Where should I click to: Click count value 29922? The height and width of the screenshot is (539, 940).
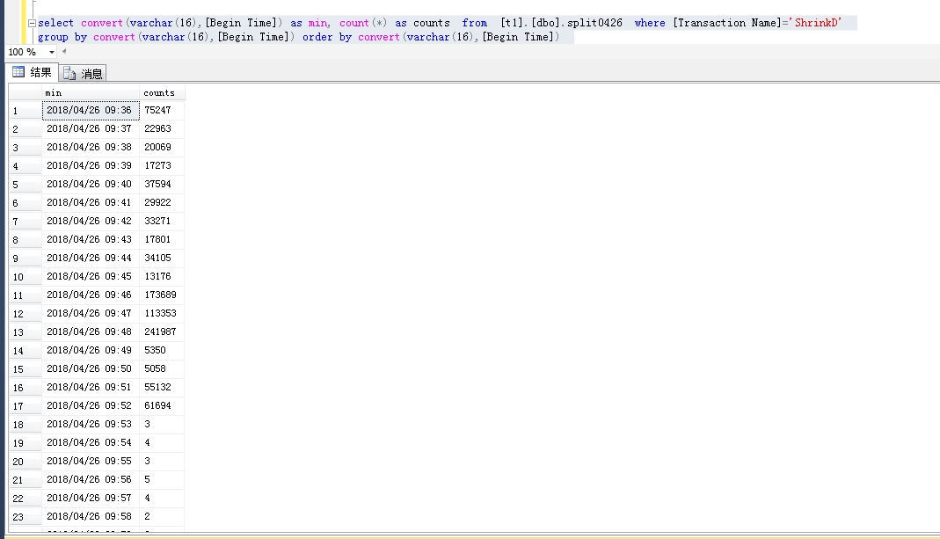(x=162, y=202)
